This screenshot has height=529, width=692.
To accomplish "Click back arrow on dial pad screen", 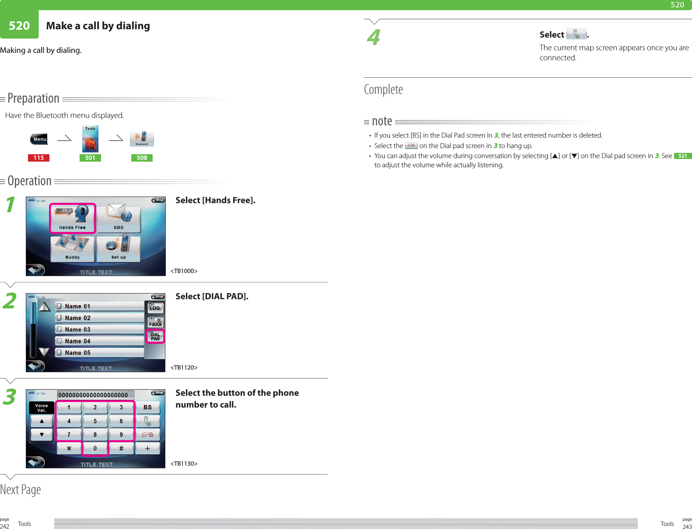I will click(x=36, y=462).
